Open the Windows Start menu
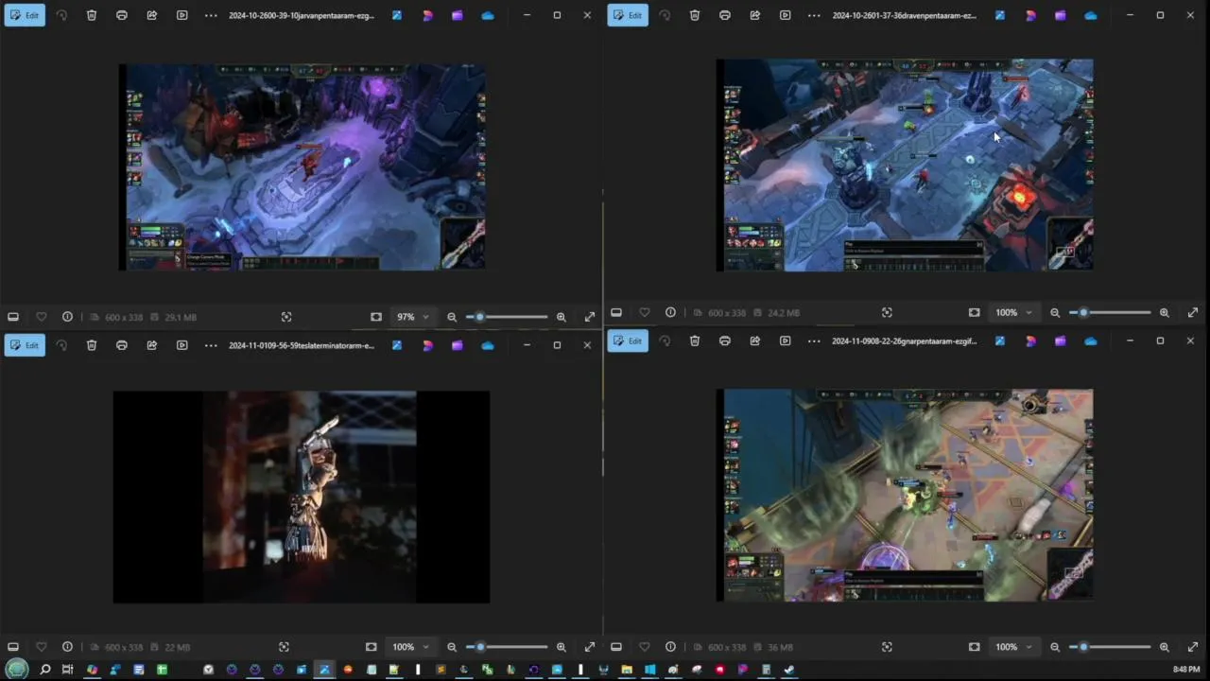The height and width of the screenshot is (681, 1210). pos(17,670)
